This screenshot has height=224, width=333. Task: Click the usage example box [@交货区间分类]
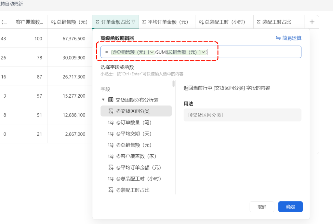click(242, 115)
